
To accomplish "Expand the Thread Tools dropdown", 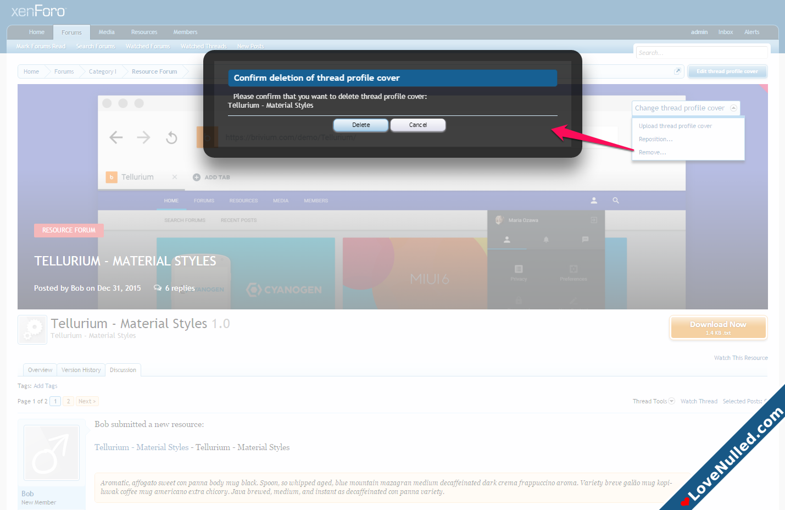I will 654,401.
